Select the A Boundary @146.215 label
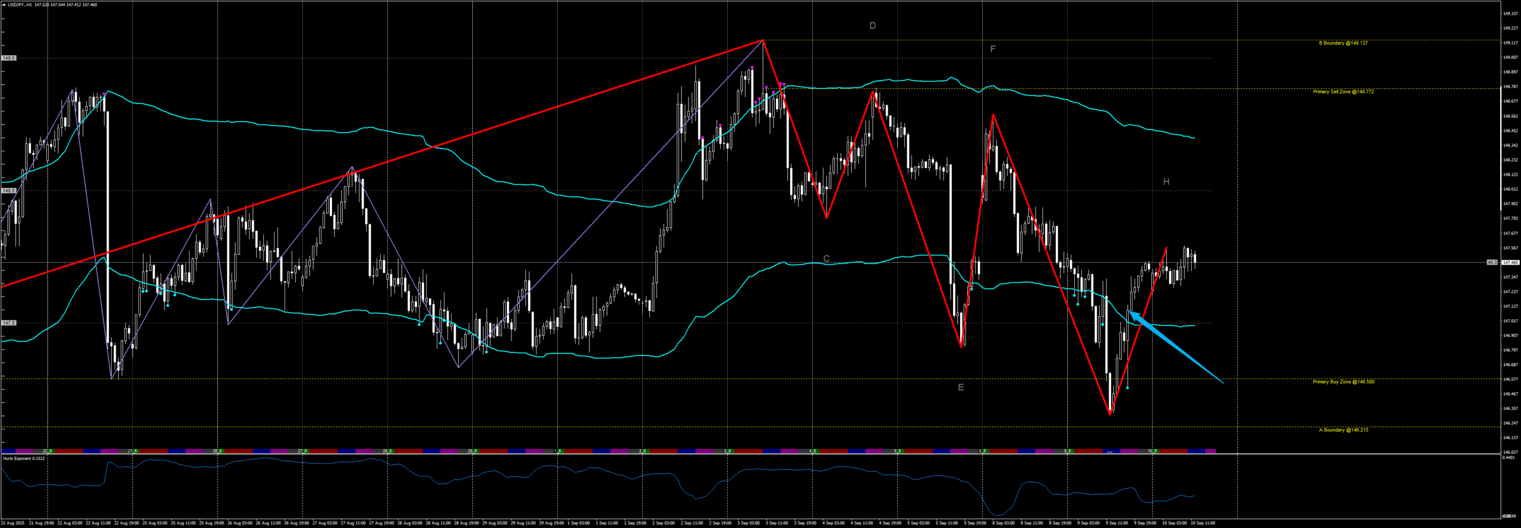 [1343, 430]
